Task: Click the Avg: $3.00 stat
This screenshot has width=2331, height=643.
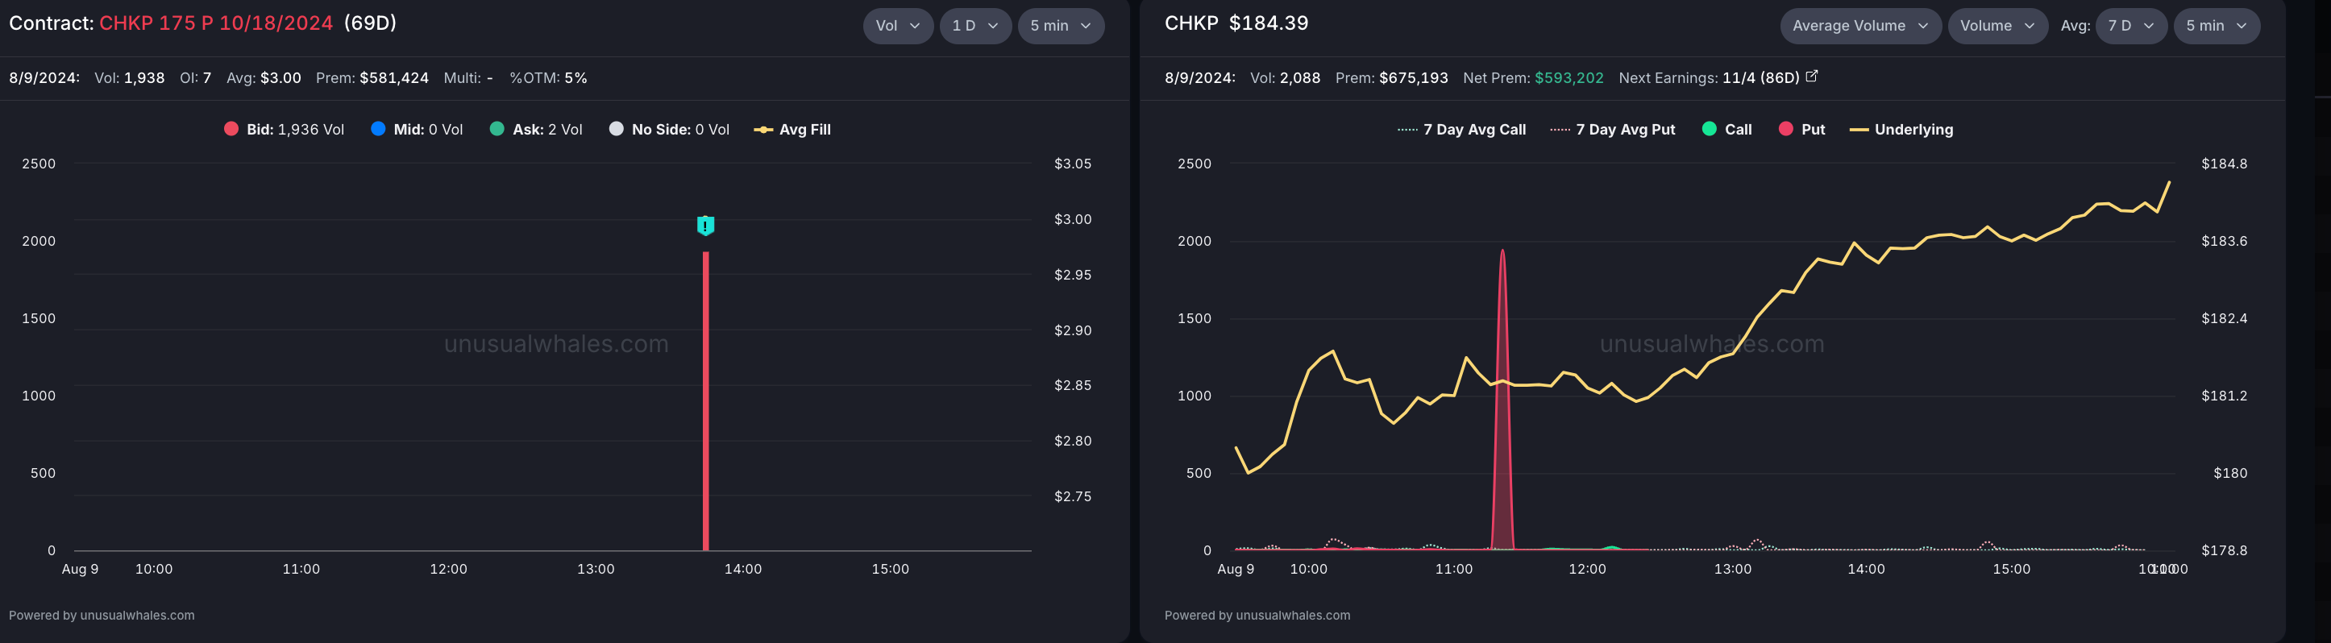Action: pos(264,78)
